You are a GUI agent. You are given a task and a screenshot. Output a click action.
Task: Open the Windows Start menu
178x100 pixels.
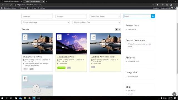click(2, 98)
